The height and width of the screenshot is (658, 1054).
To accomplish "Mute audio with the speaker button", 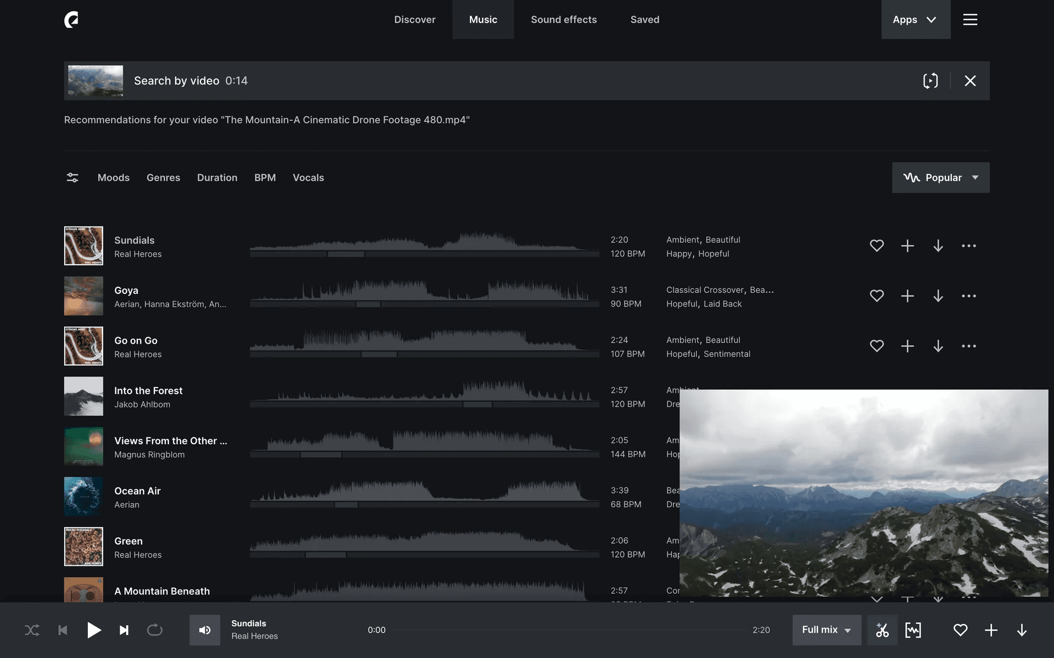I will click(x=205, y=630).
